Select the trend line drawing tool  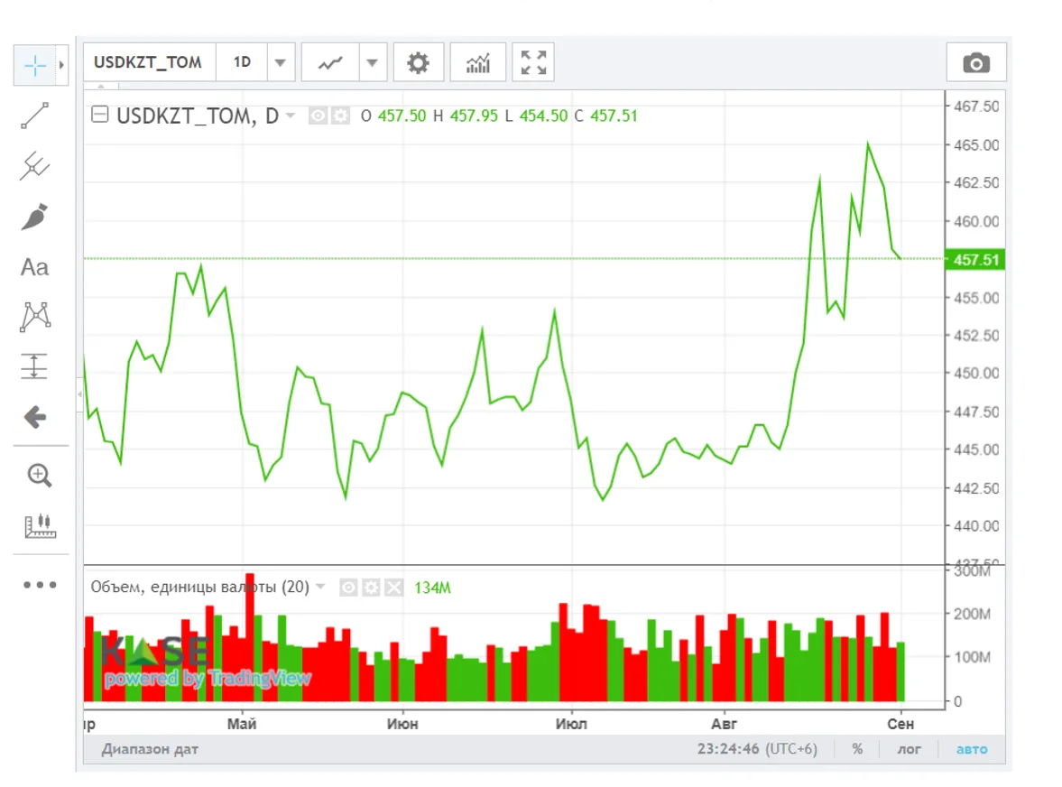pyautogui.click(x=34, y=116)
